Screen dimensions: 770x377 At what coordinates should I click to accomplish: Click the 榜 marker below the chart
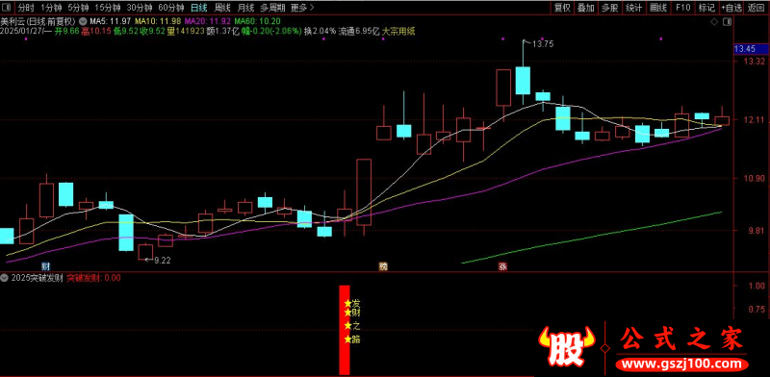tap(382, 266)
